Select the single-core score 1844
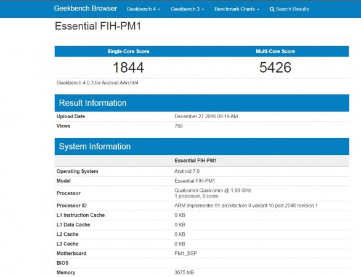361x277 pixels. [x=128, y=68]
